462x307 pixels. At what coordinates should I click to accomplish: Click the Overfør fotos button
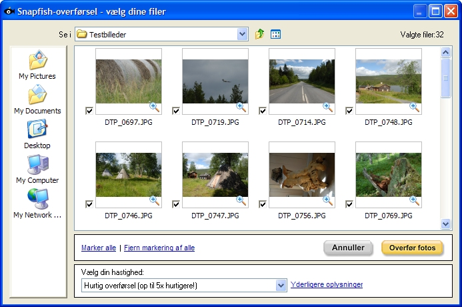pyautogui.click(x=412, y=248)
